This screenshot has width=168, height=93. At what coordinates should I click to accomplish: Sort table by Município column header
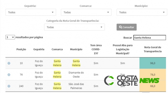tap(76, 49)
